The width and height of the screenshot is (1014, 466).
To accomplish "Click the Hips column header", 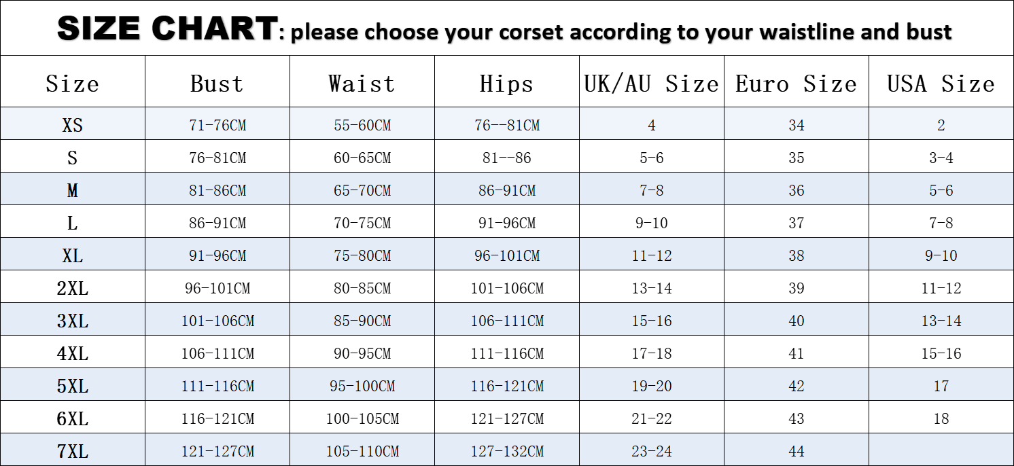I will click(x=506, y=84).
